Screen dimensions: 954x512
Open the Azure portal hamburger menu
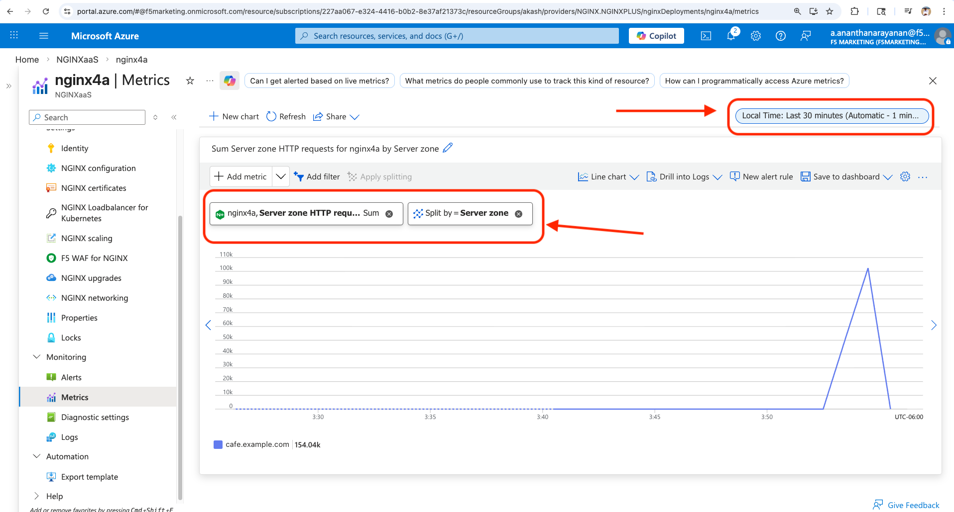(44, 36)
